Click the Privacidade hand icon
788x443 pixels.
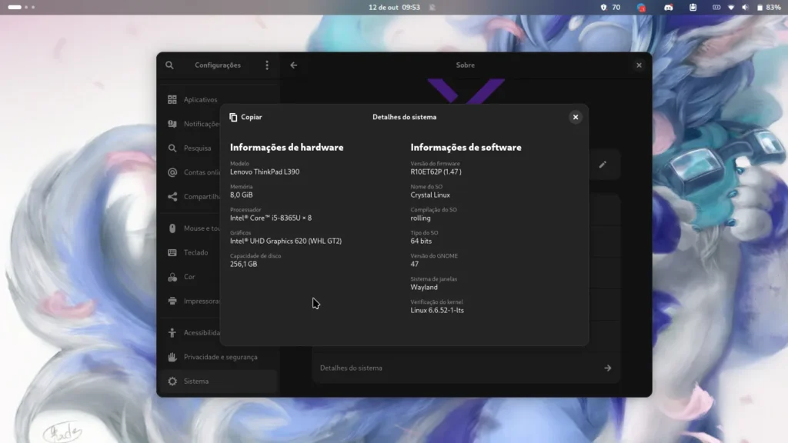172,357
